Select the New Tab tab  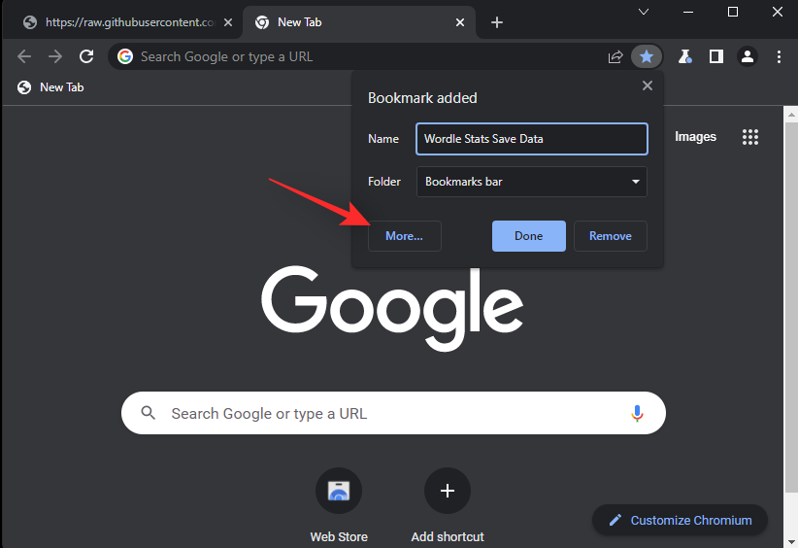tap(359, 22)
